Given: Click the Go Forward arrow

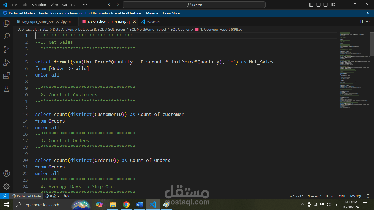Looking at the screenshot, I should pyautogui.click(x=117, y=5).
